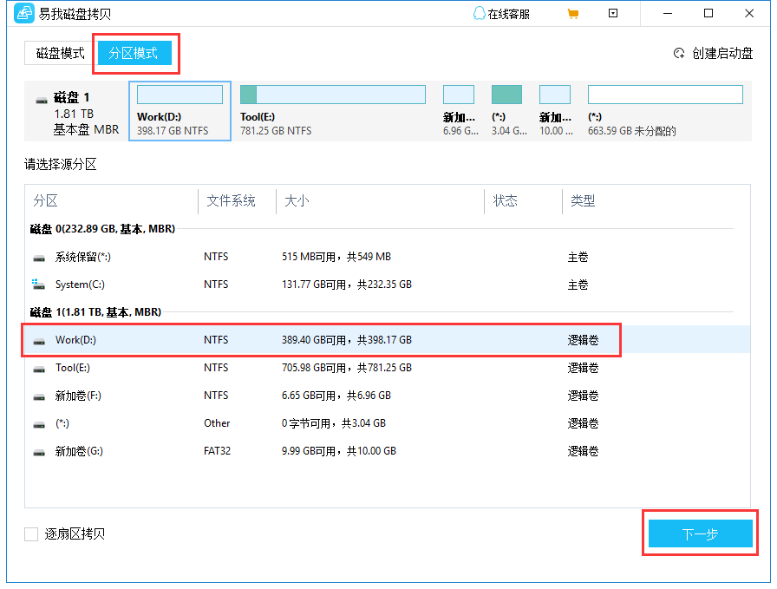The height and width of the screenshot is (589, 777).
Task: Click the drive icon beside Tool(E:)
Action: 38,368
